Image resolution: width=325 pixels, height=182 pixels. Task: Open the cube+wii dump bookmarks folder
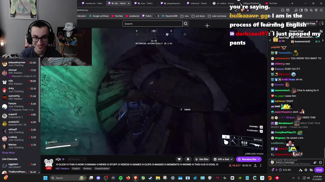point(217,16)
